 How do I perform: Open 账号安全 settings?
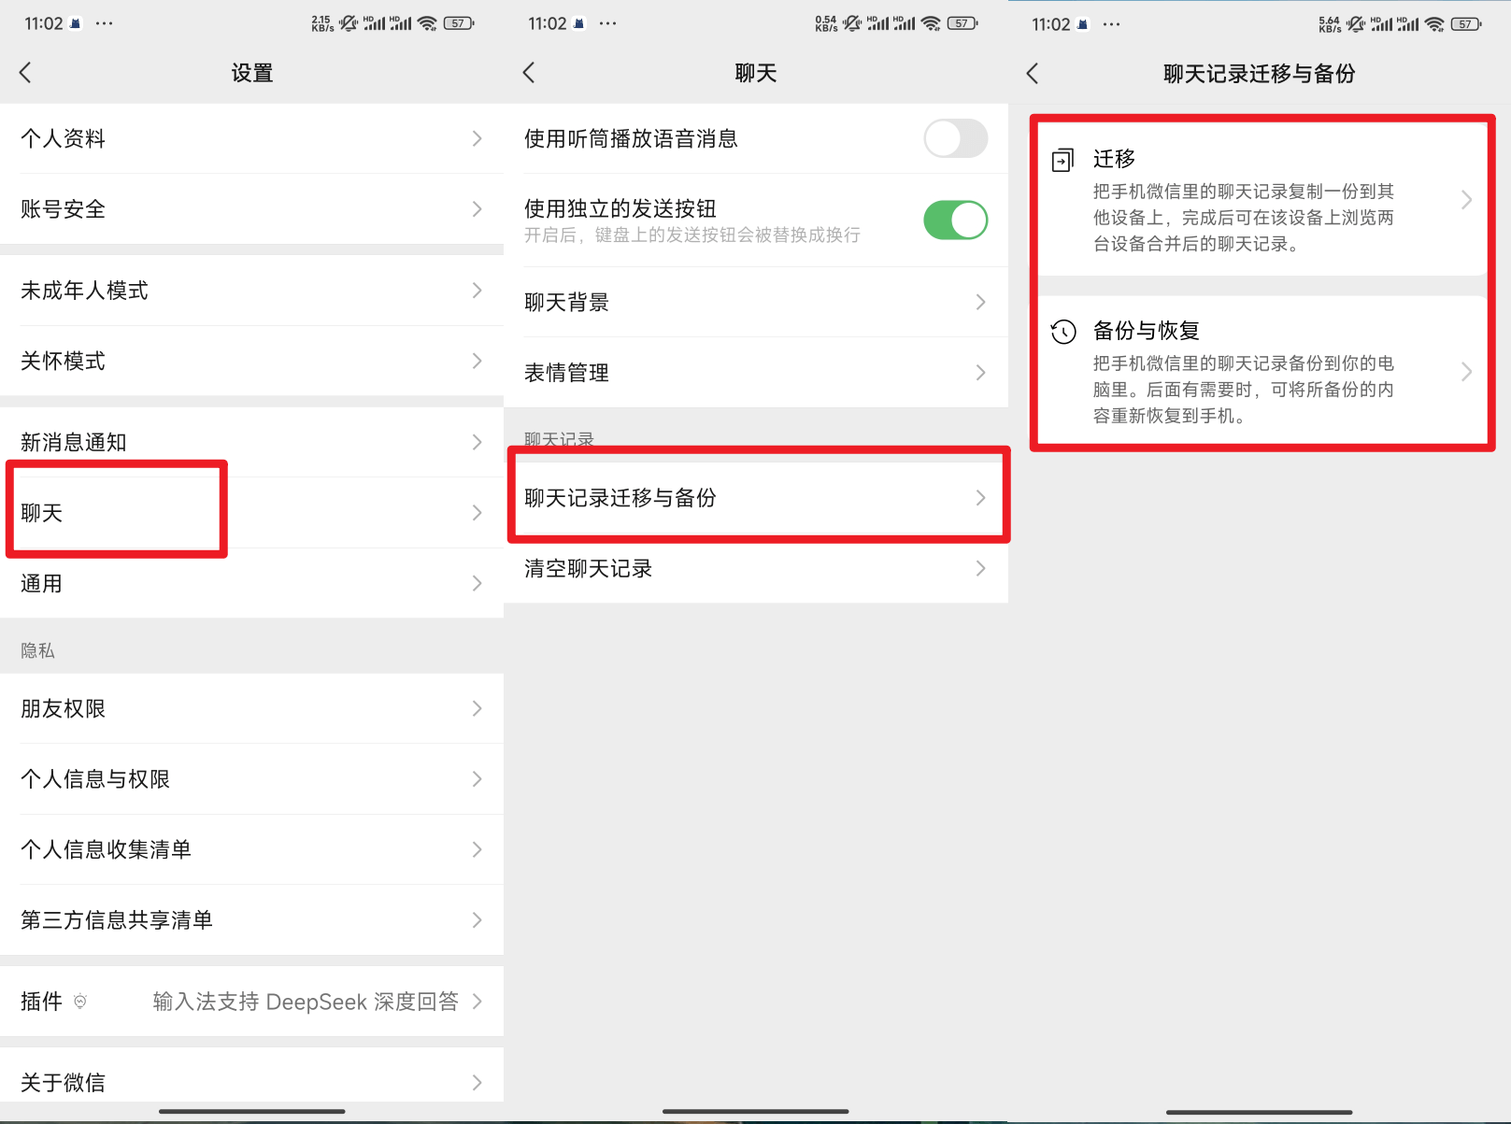251,209
